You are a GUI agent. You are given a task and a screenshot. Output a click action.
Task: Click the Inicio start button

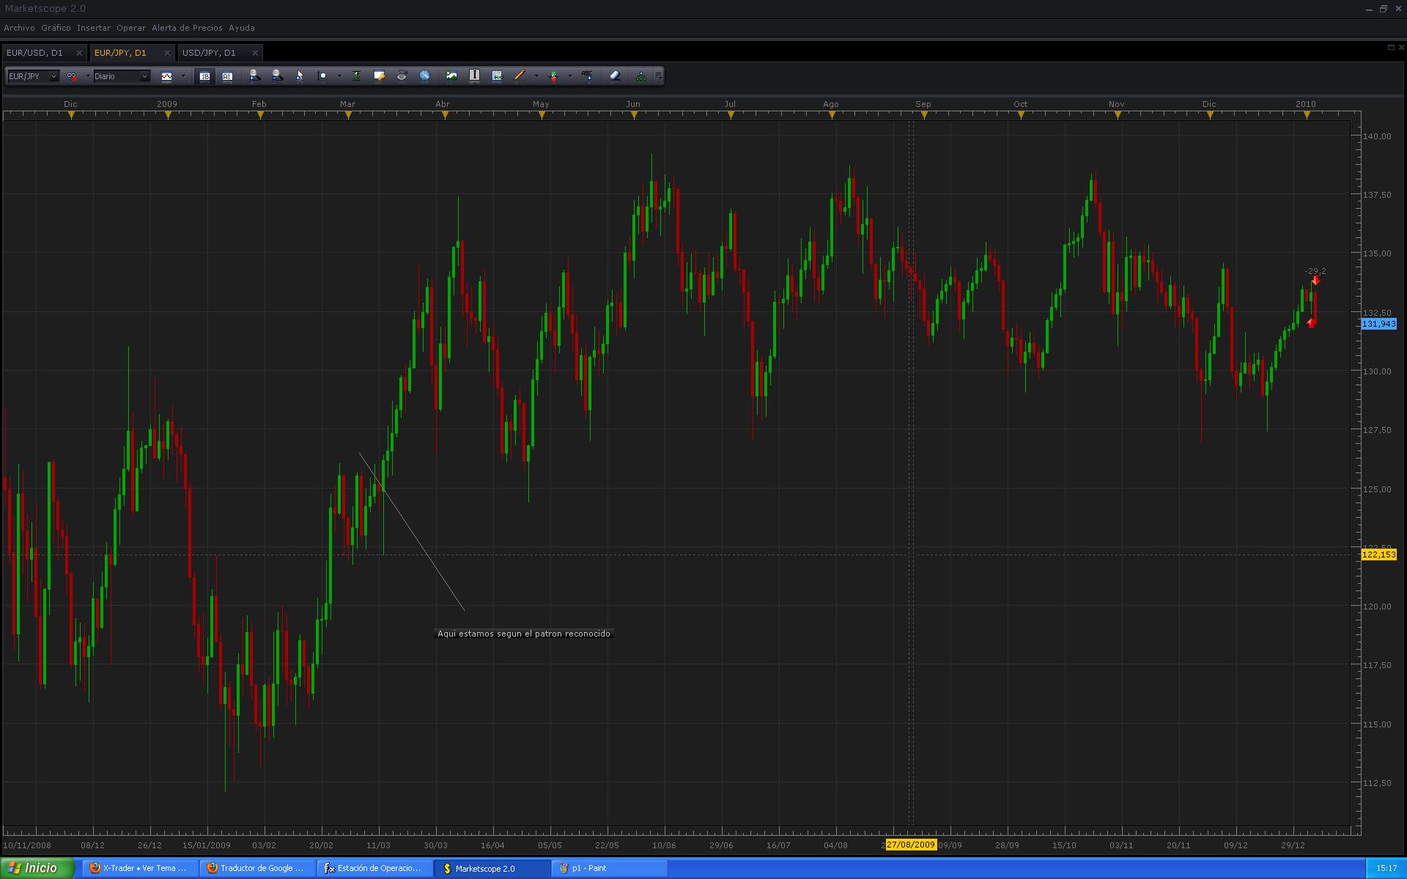click(x=37, y=868)
